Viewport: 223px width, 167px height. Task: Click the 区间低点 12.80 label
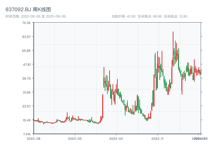(x=176, y=16)
